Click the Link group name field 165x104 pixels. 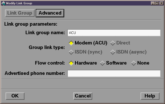pos(114,33)
